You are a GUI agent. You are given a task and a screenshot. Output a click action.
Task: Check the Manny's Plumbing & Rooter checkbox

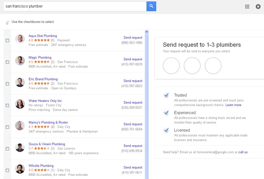click(7, 127)
